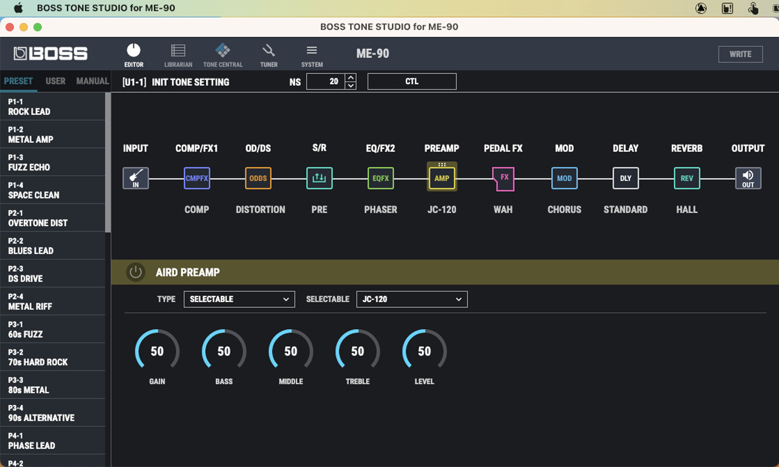Click the WAH label under PEDAL FX
Image resolution: width=779 pixels, height=467 pixels.
coord(503,210)
